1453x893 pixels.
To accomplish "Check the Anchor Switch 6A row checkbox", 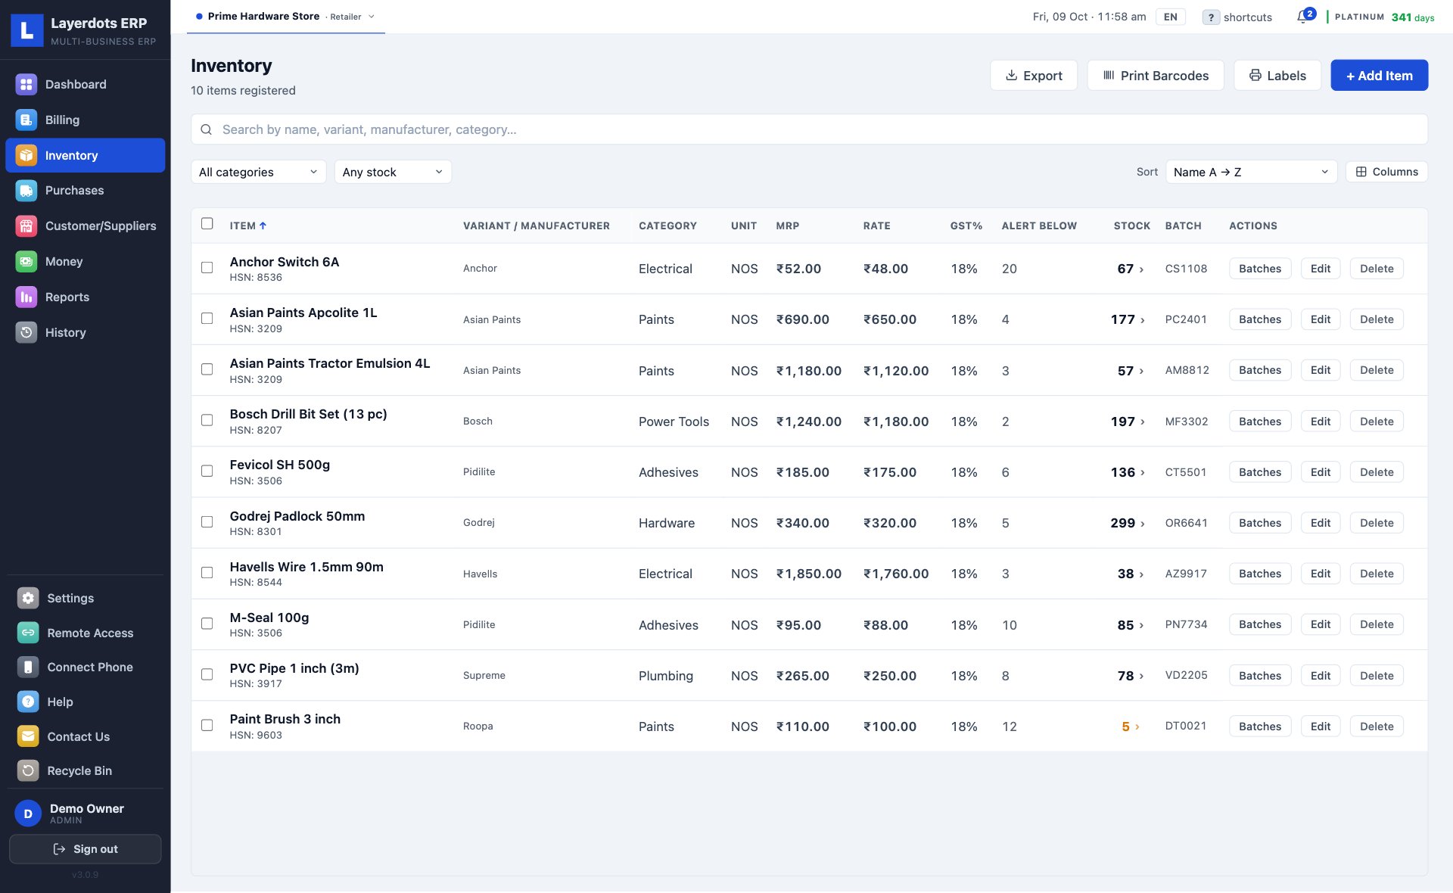I will pyautogui.click(x=207, y=267).
